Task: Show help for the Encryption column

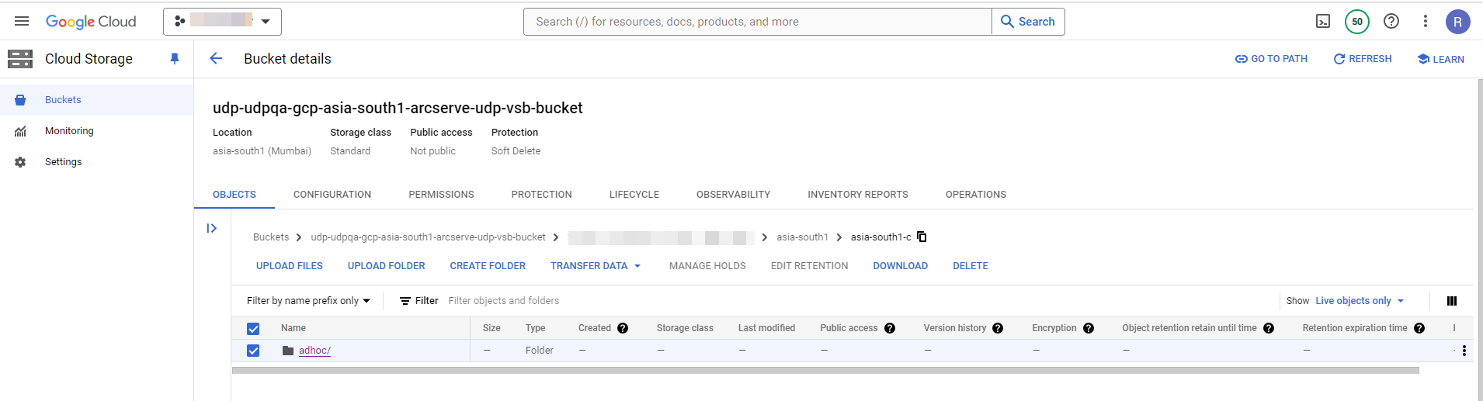Action: 1089,328
